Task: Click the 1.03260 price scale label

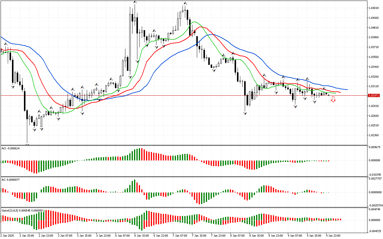Action: (x=374, y=76)
